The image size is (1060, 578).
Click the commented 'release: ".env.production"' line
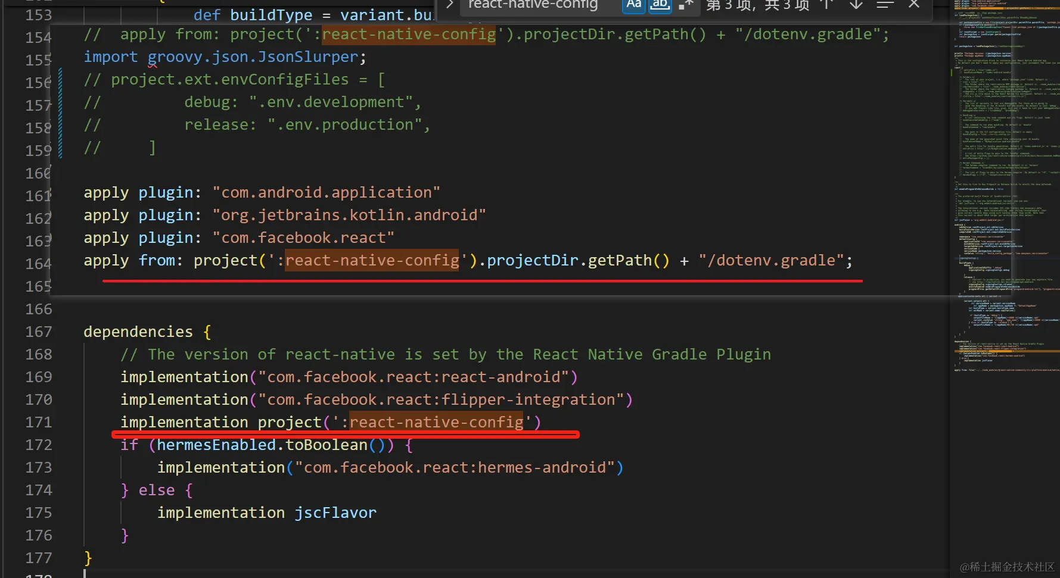[x=257, y=125]
